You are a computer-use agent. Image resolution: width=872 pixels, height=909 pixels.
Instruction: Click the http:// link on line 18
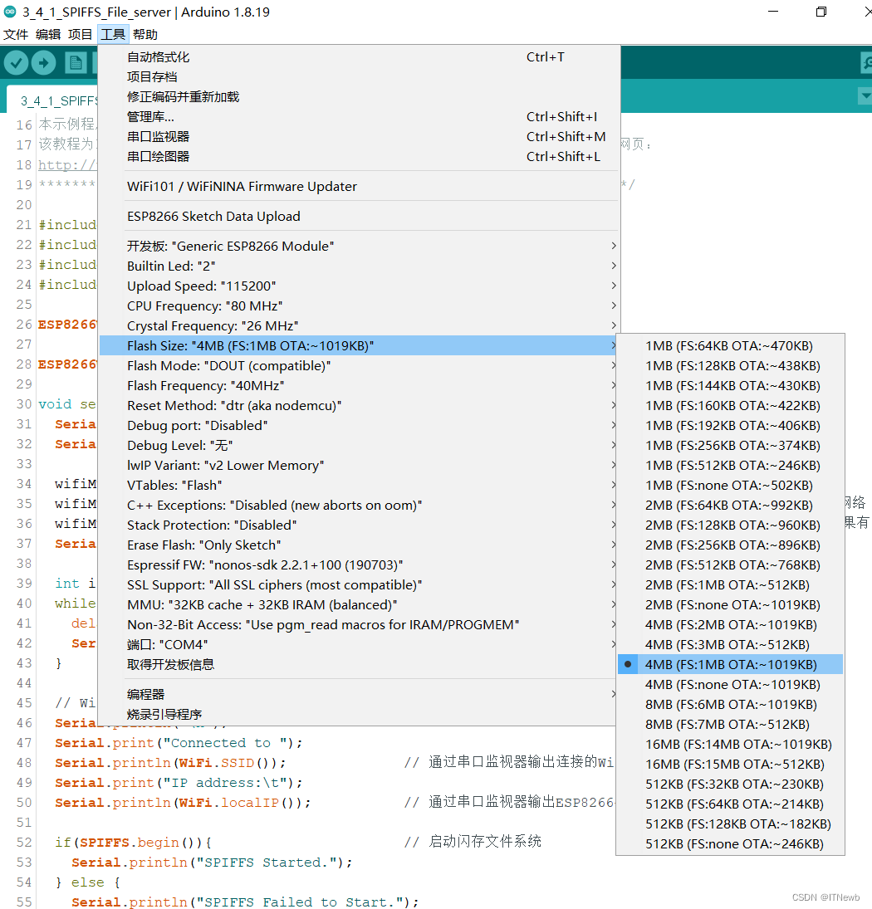[x=67, y=164]
